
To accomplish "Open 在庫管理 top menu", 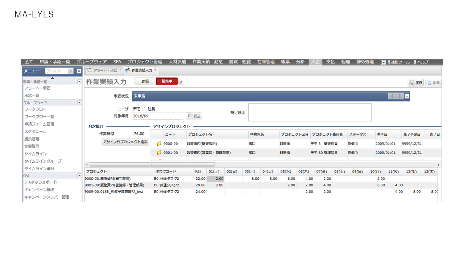I will pos(266,62).
